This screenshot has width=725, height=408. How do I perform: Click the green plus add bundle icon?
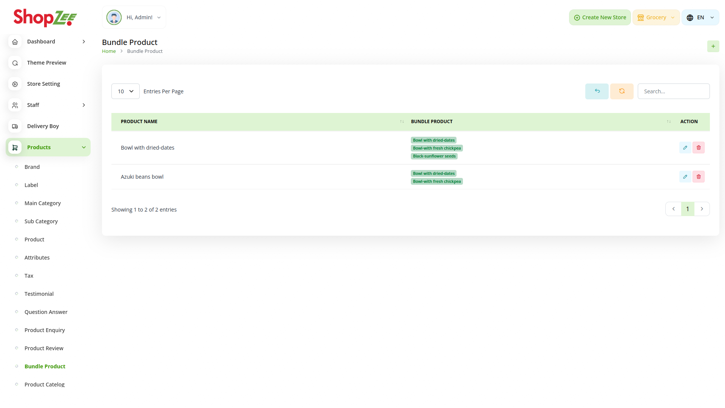[713, 46]
